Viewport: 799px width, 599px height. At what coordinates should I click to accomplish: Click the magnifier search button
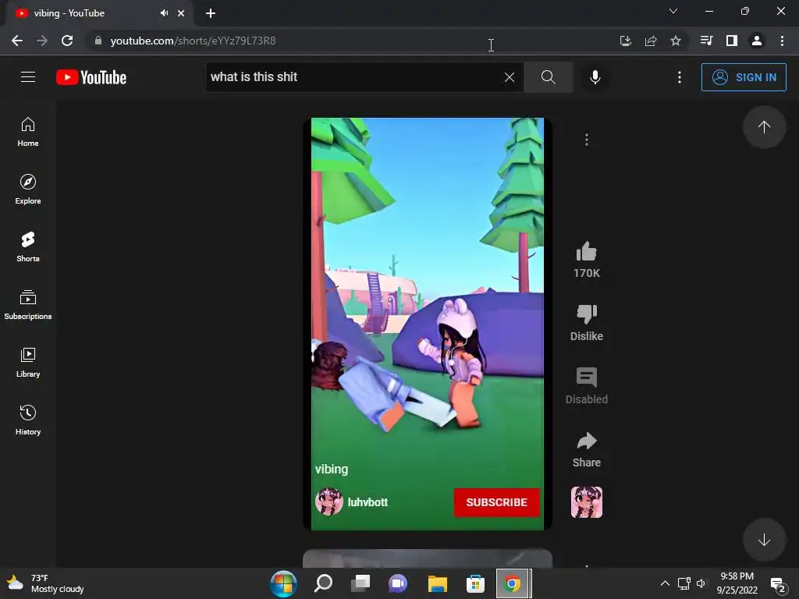tap(549, 77)
